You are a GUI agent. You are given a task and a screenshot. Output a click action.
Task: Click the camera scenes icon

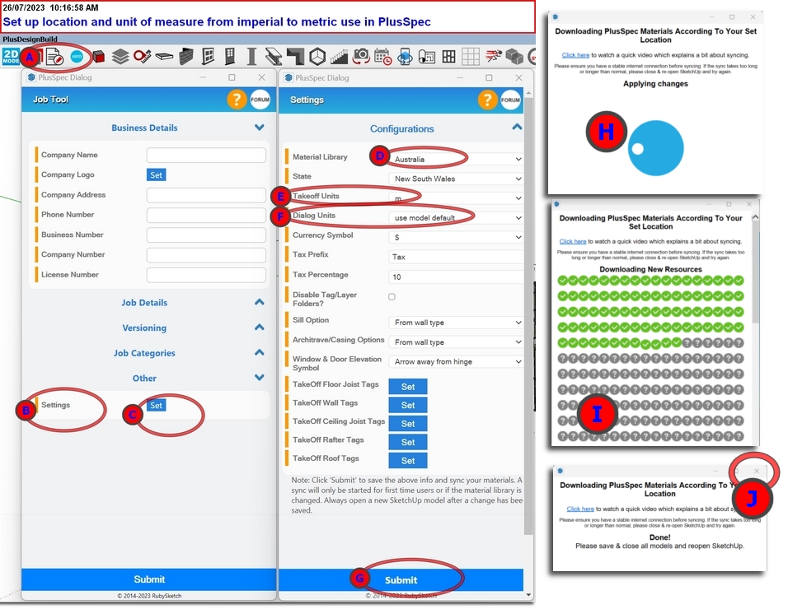(361, 56)
